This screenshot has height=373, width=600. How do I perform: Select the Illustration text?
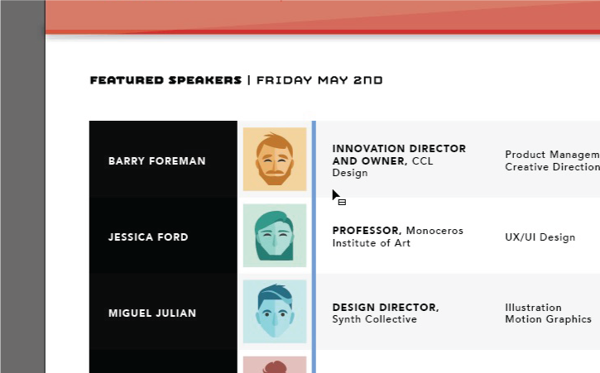click(x=533, y=308)
